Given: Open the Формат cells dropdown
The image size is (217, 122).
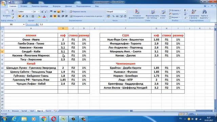Looking at the screenshot, I should tap(175, 17).
